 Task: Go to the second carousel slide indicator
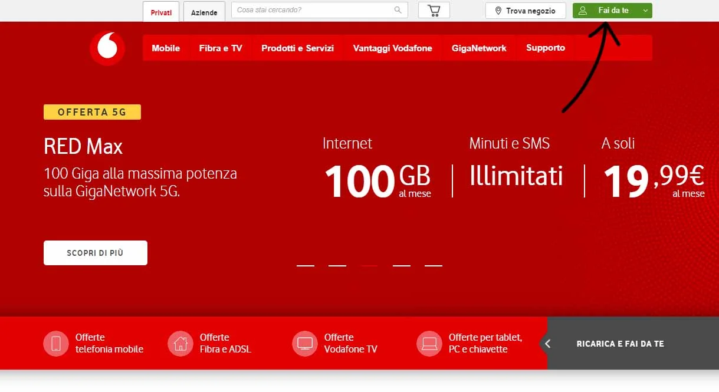coord(337,266)
